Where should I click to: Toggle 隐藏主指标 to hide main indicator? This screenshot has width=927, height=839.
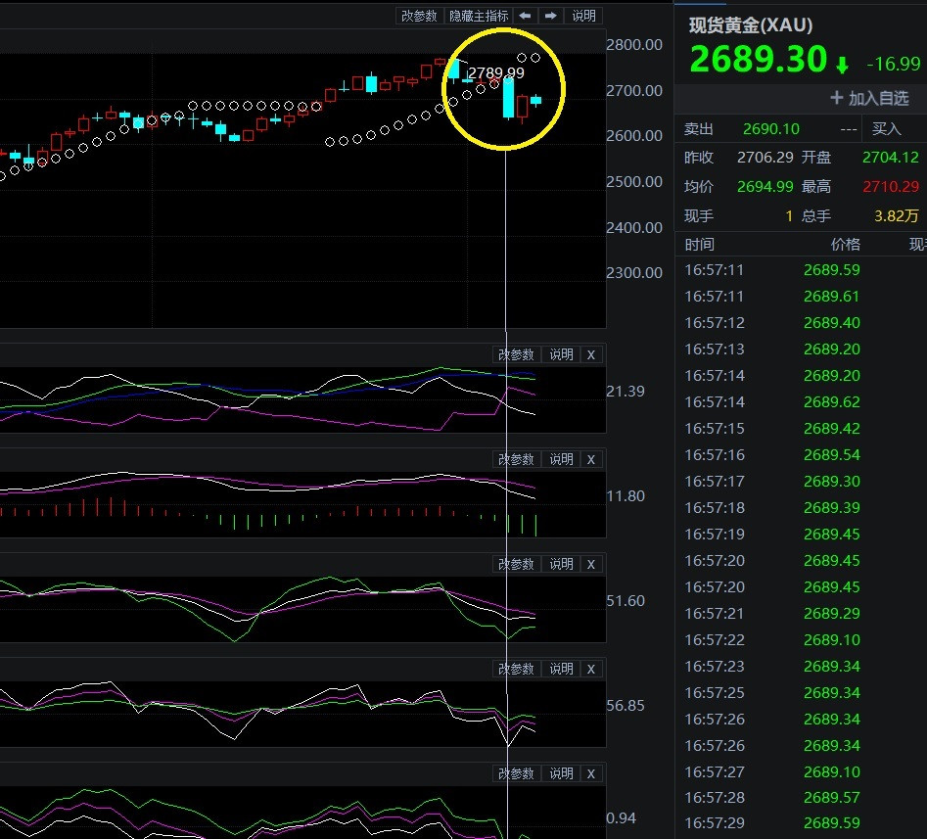point(479,16)
